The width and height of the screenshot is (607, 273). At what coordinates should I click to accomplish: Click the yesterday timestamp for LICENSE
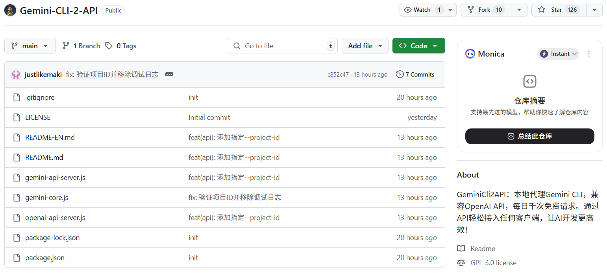click(422, 117)
